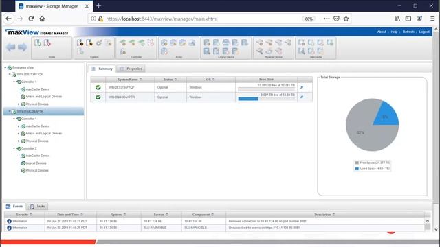Open the Firefox library icon

397,19
